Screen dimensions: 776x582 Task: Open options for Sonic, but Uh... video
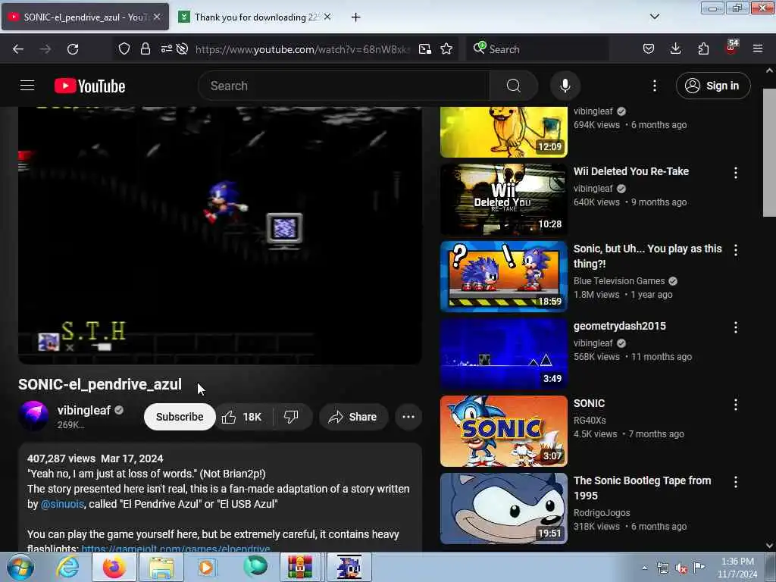[735, 250]
